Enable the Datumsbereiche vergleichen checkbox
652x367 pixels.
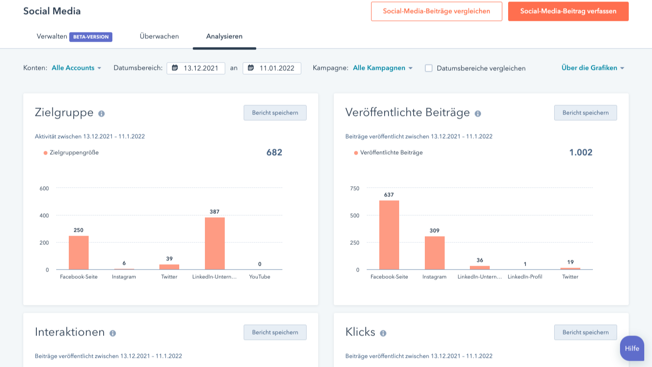(428, 68)
